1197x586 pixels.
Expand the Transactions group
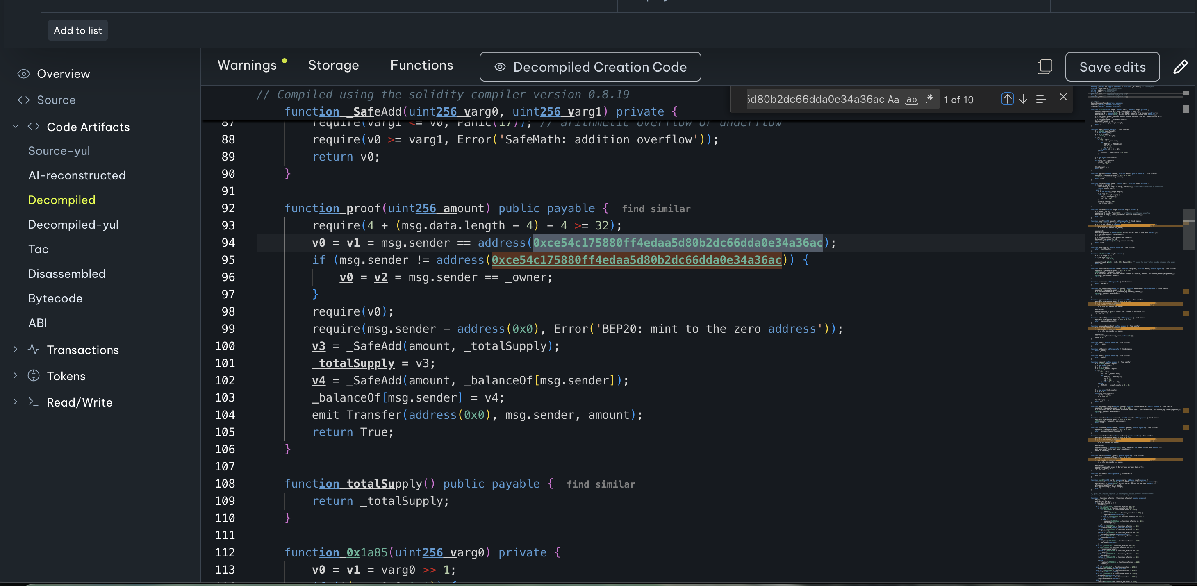click(x=15, y=349)
